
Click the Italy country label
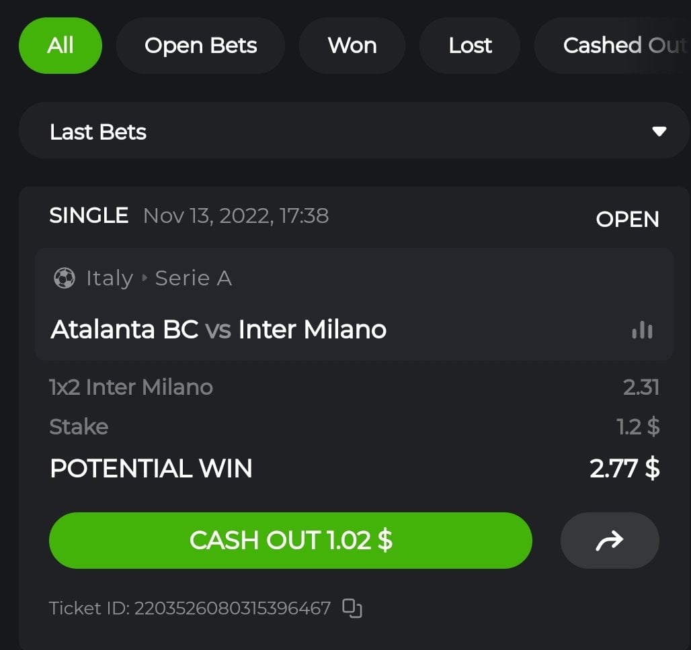pyautogui.click(x=109, y=278)
